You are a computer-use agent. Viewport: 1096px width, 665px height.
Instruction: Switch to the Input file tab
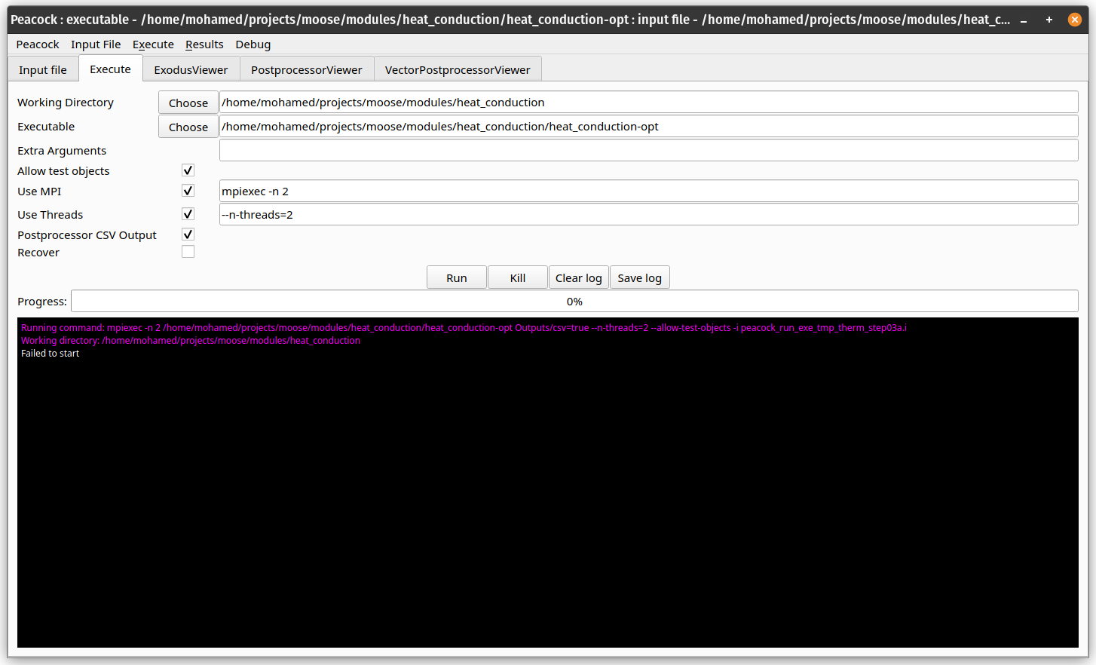coord(43,69)
